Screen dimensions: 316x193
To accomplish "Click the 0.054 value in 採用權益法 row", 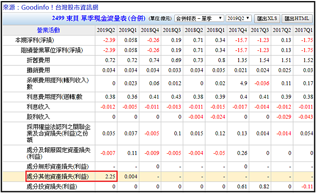I will [x=307, y=133].
